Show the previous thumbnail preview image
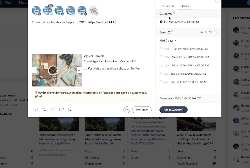 pyautogui.click(x=34, y=70)
